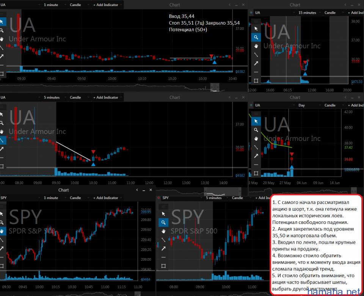The height and width of the screenshot is (296, 364).
Task: Click Add Indicator on UA Day chart
Action: (x=355, y=105)
